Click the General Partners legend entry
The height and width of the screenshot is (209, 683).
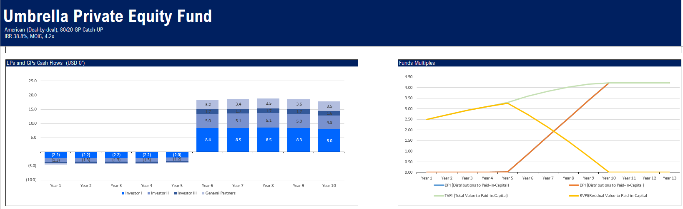[218, 193]
